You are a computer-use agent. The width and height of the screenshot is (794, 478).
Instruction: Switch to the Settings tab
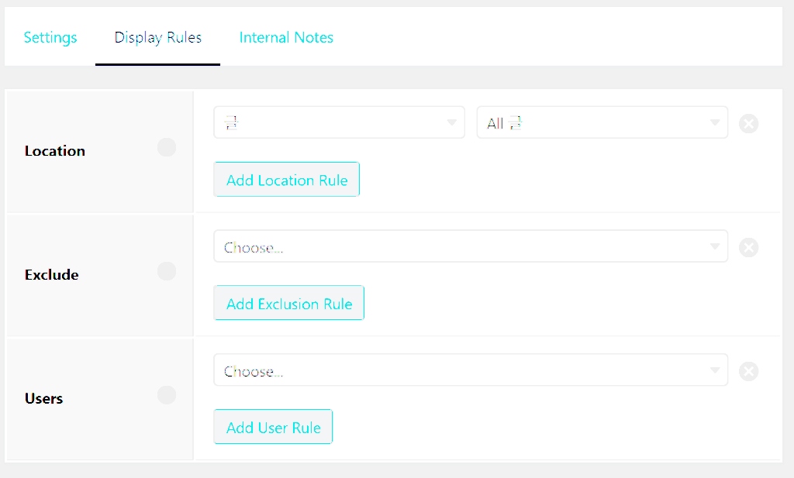50,37
